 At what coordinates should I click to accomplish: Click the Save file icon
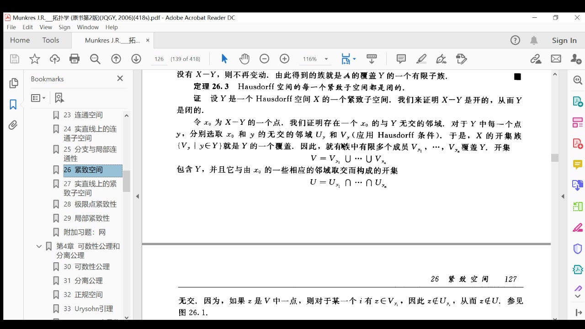(15, 59)
